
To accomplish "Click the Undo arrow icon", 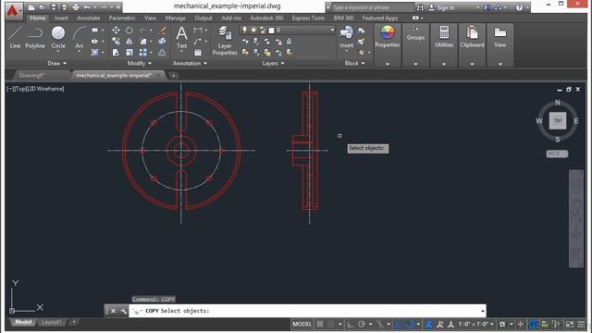I will 87,7.
